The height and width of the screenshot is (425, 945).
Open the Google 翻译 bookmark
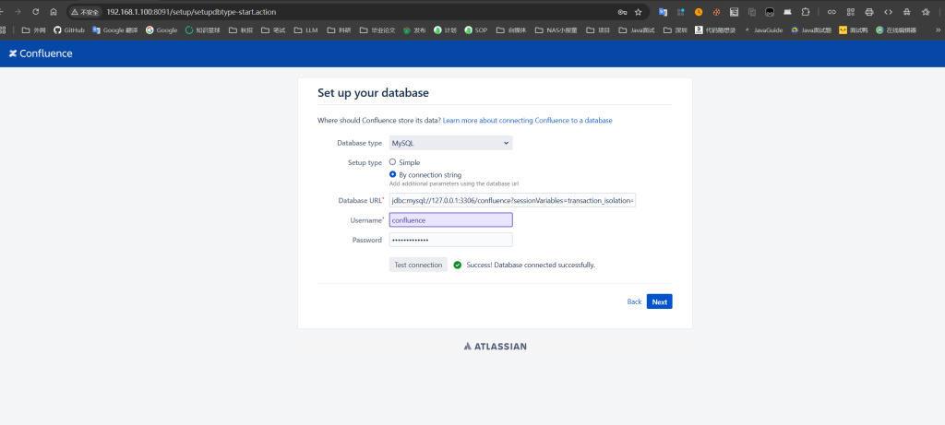(114, 30)
